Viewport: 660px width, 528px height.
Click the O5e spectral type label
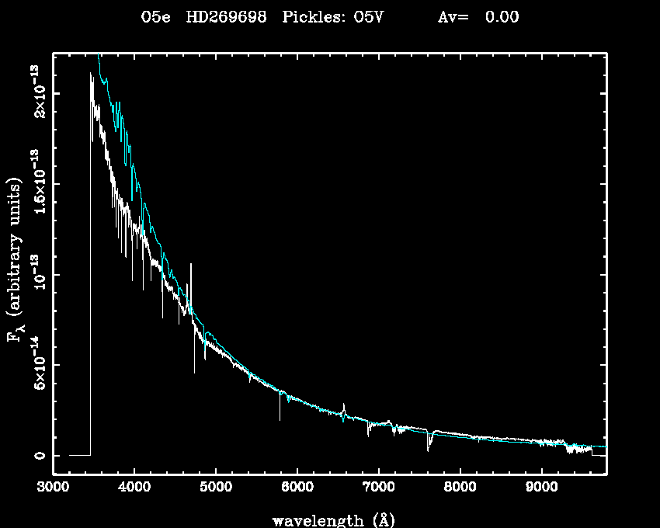[x=157, y=17]
